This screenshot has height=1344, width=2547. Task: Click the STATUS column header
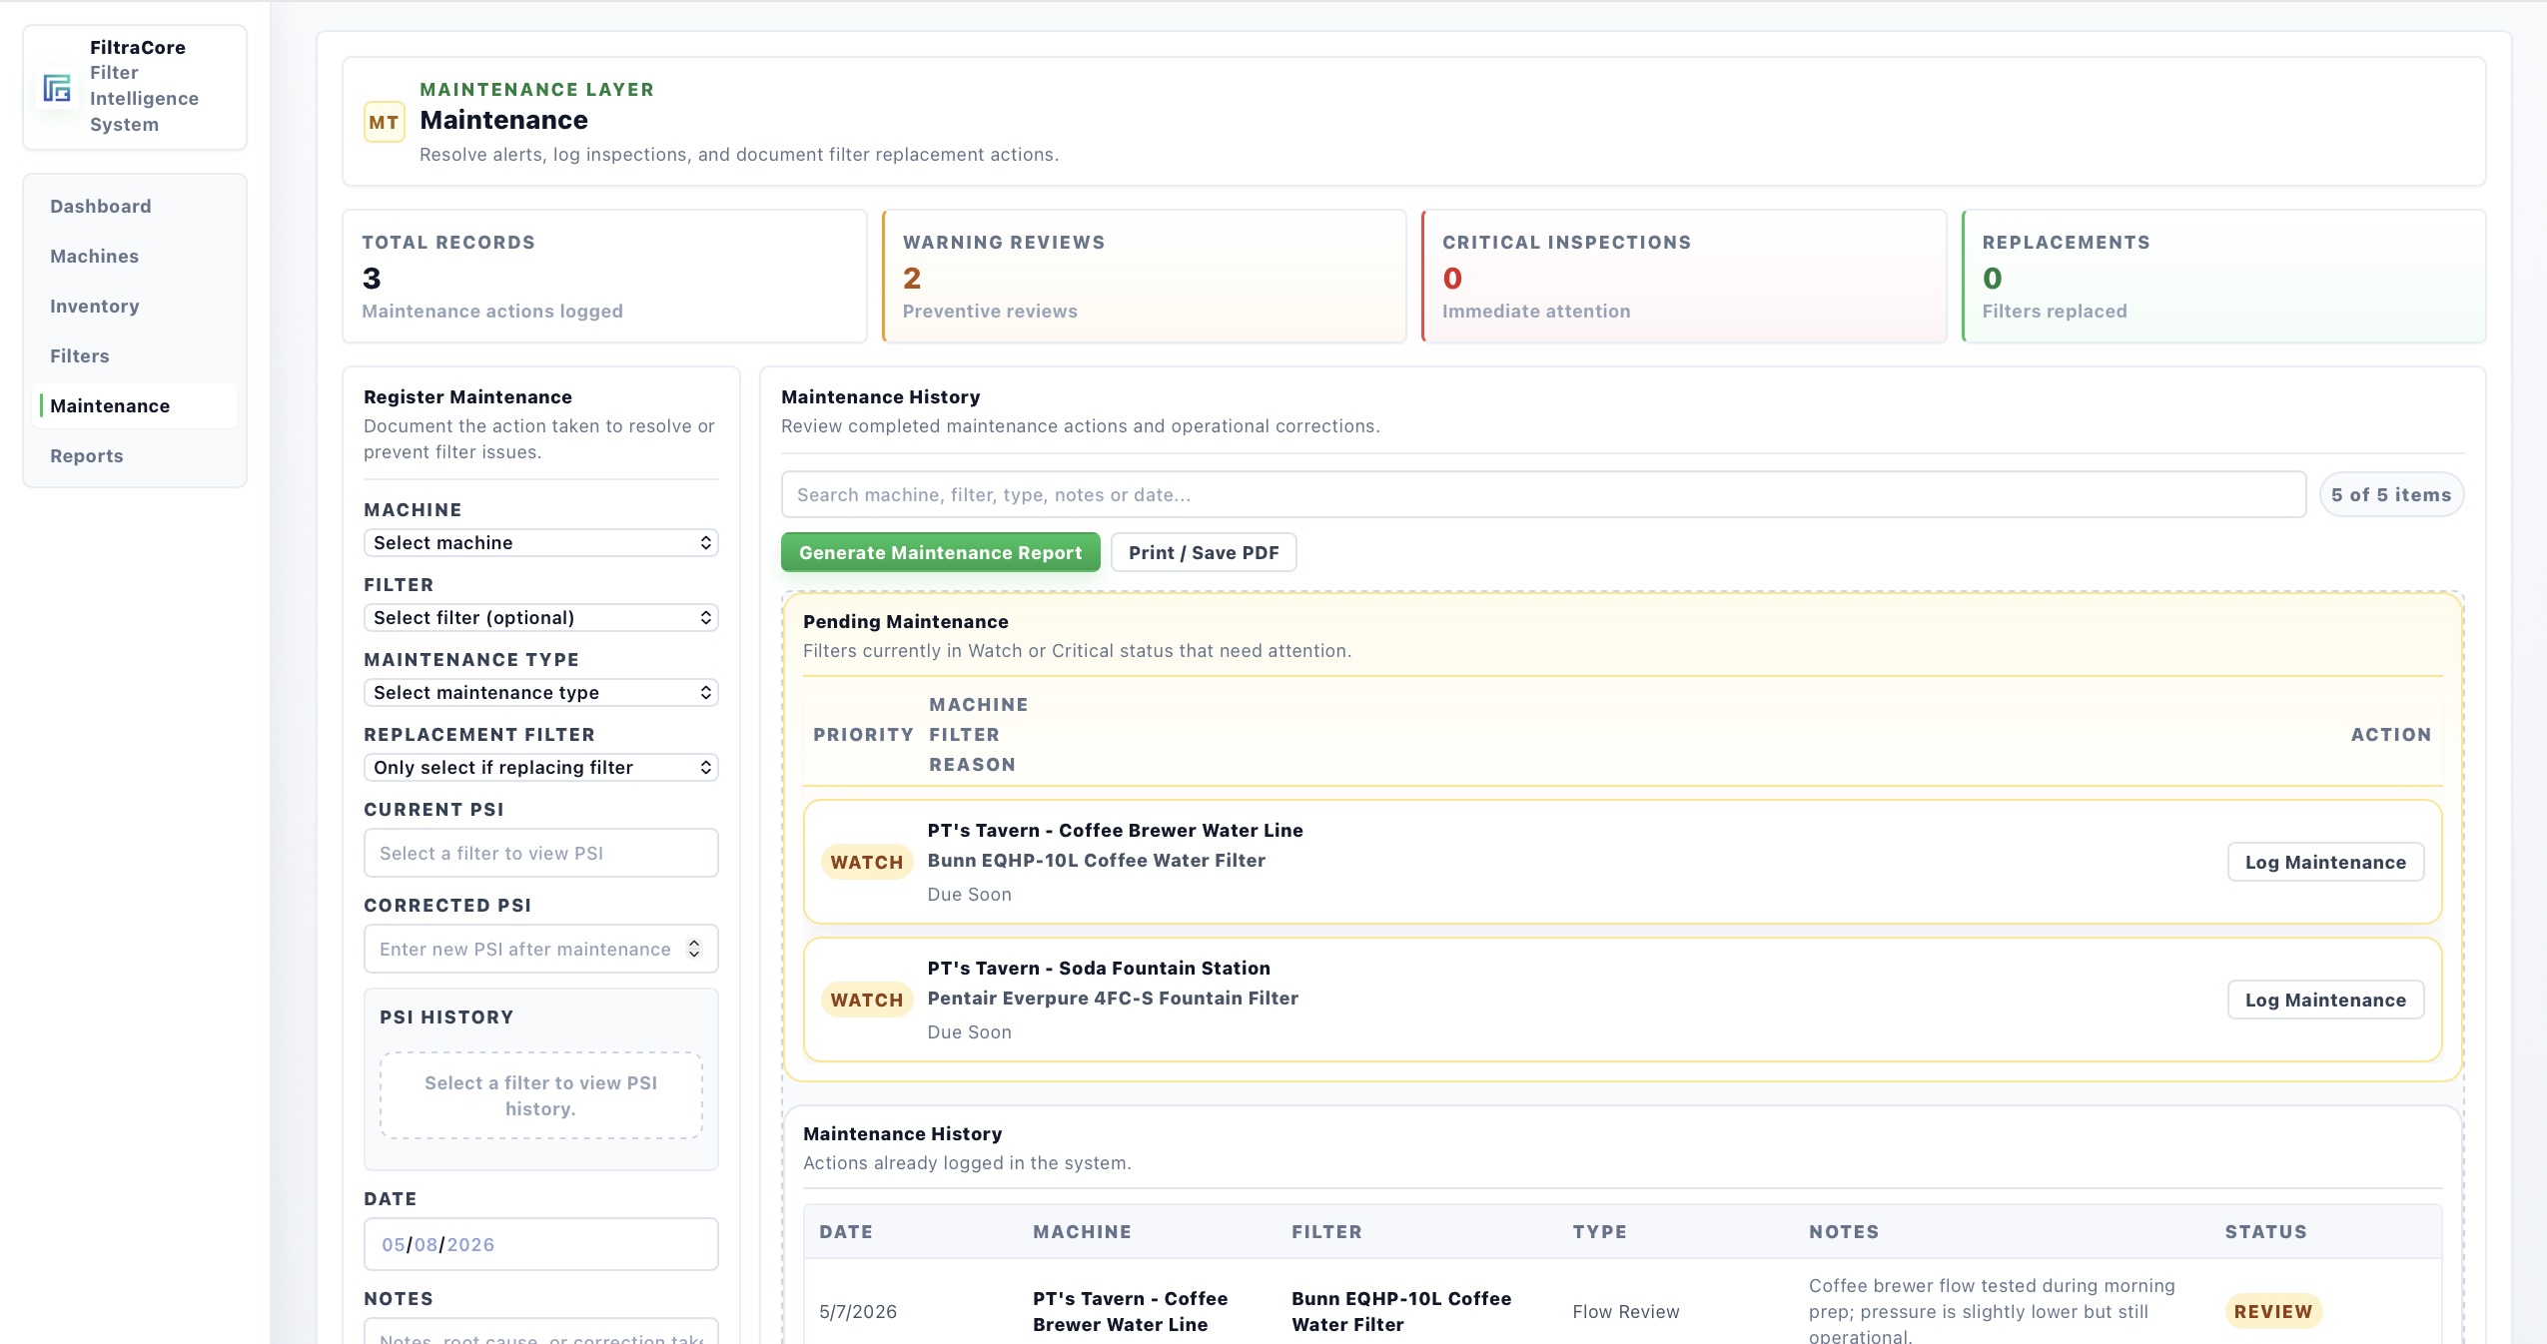coord(2265,1232)
